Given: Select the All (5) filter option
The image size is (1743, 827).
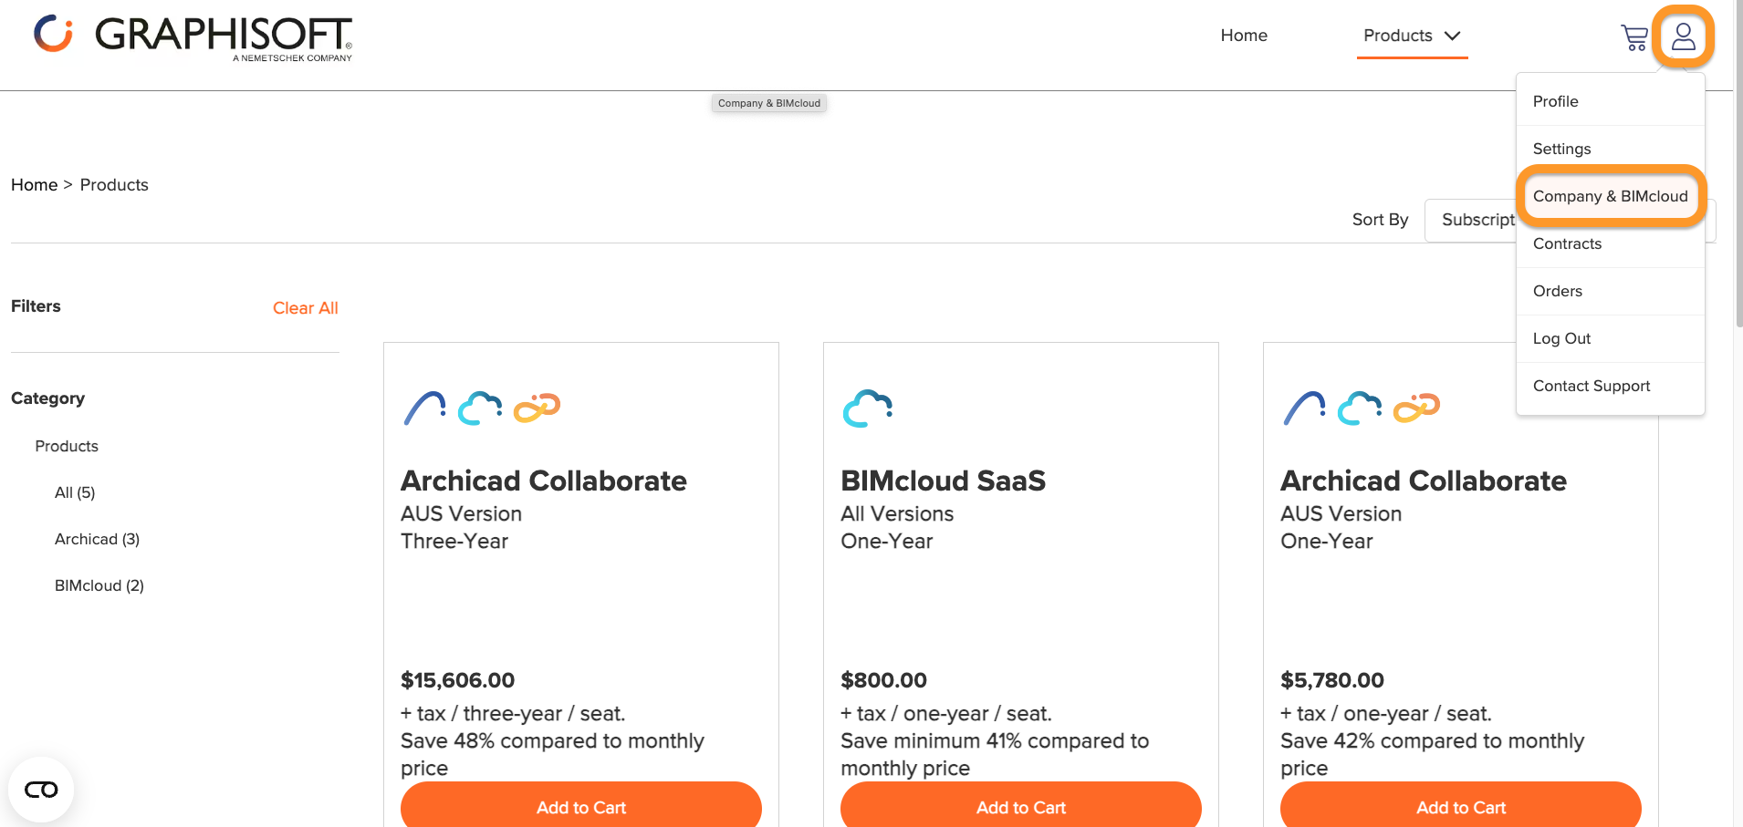Looking at the screenshot, I should [74, 492].
